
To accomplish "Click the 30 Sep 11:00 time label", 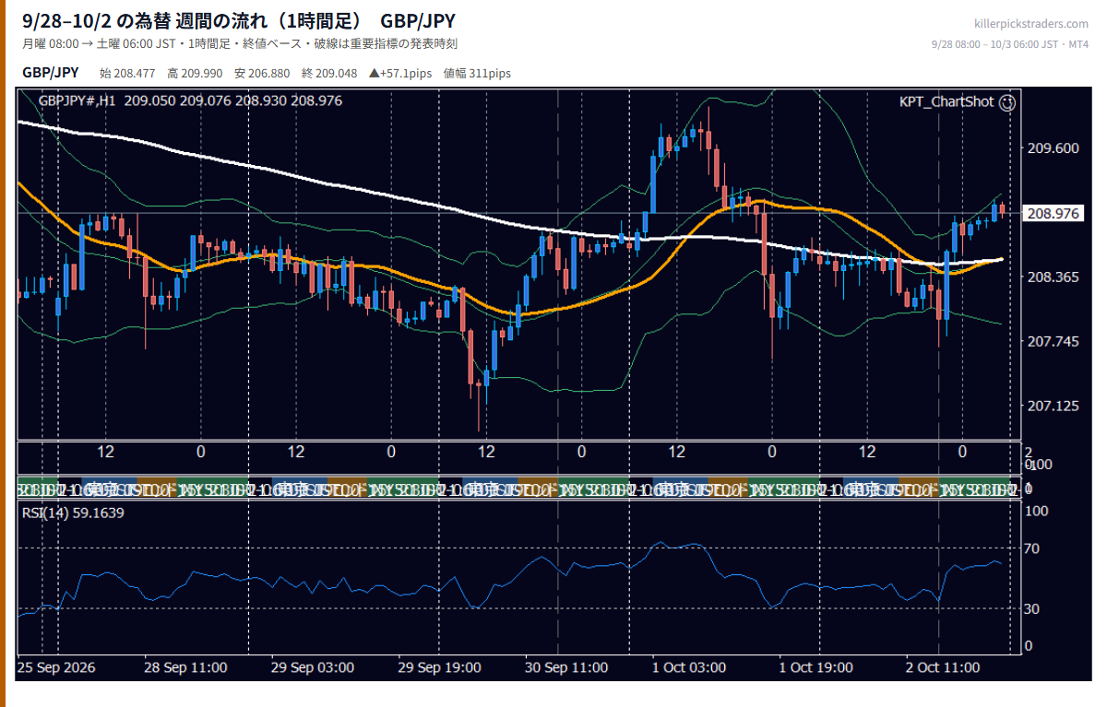I will pyautogui.click(x=566, y=667).
